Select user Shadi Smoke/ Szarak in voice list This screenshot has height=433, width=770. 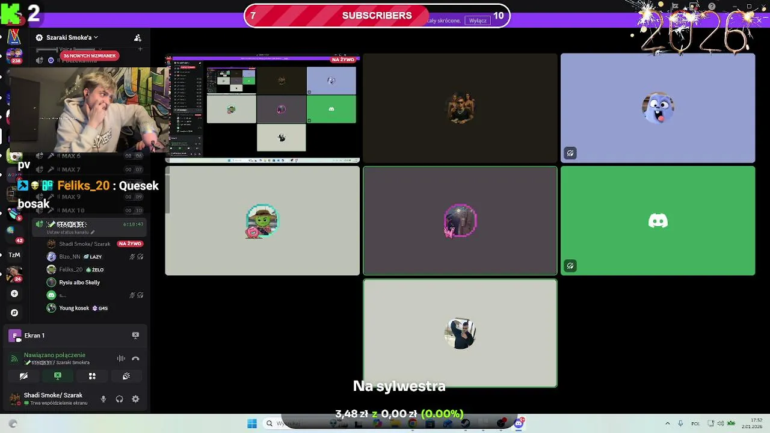tap(85, 244)
